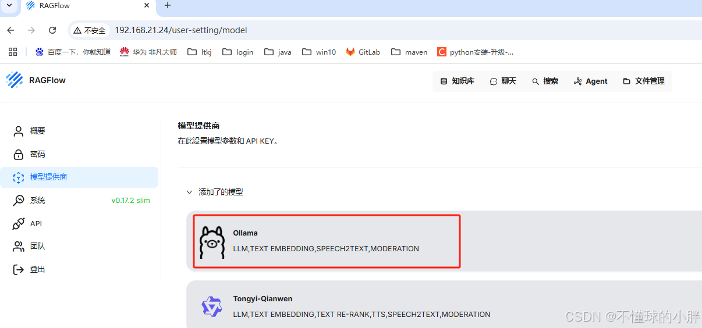Viewport: 702px width, 328px height.
Task: Click the Ollama llama logo
Action: click(x=212, y=242)
